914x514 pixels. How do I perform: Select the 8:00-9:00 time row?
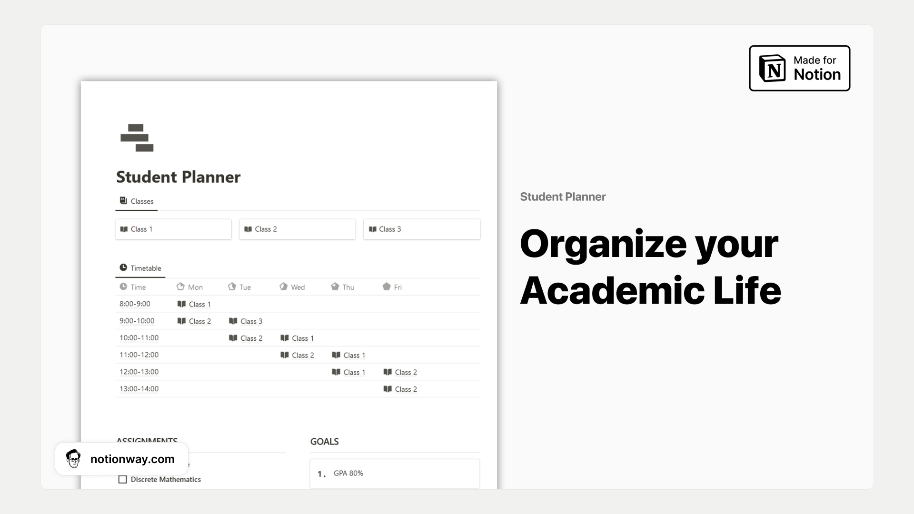(x=298, y=304)
